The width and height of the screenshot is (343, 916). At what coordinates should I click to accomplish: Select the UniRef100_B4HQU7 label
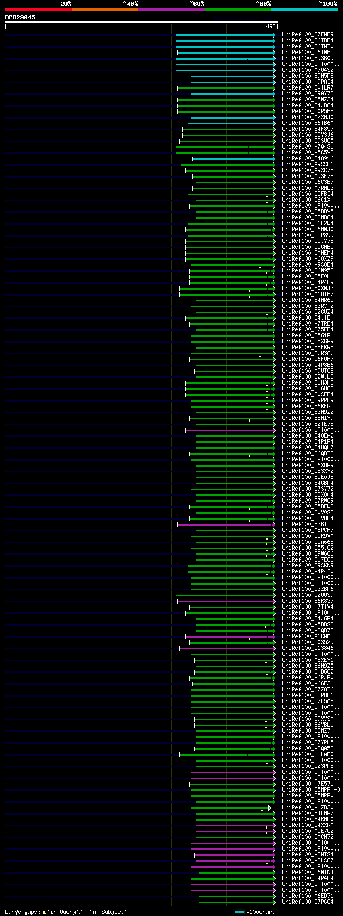point(308,447)
